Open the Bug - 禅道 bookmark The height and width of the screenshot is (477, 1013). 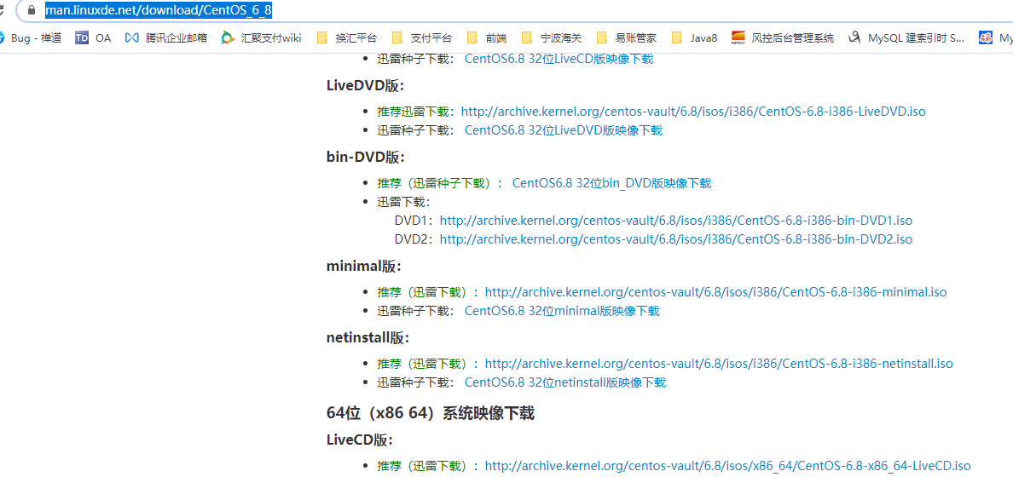click(x=30, y=38)
